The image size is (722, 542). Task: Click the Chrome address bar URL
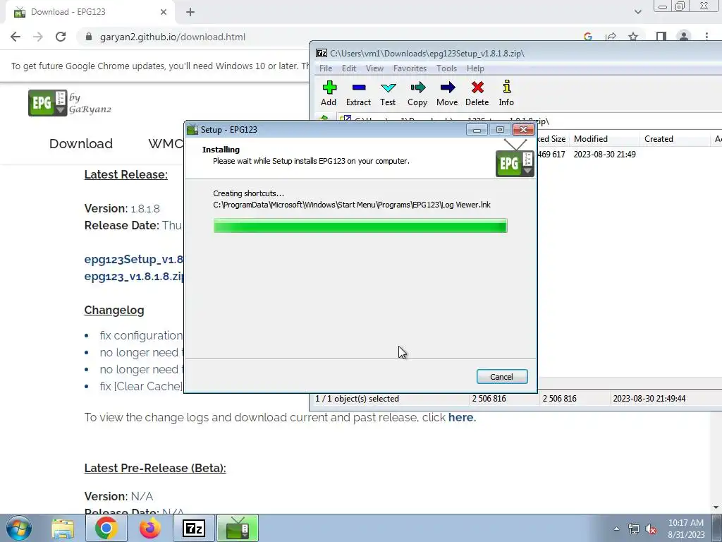173,37
